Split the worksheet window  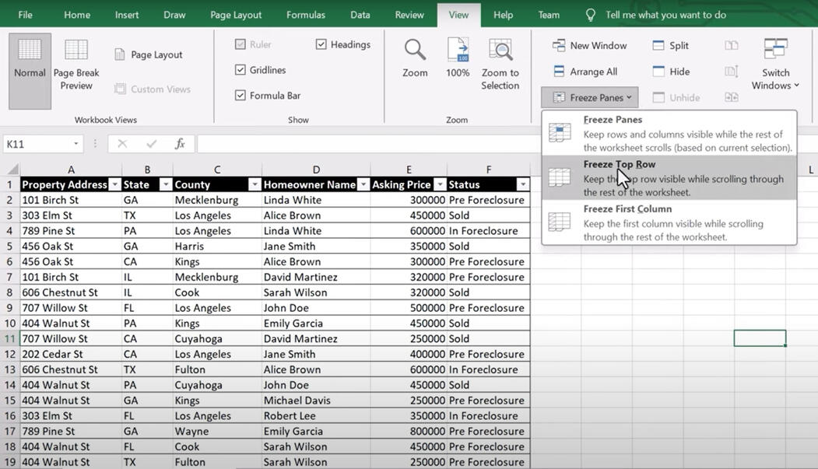click(x=670, y=46)
